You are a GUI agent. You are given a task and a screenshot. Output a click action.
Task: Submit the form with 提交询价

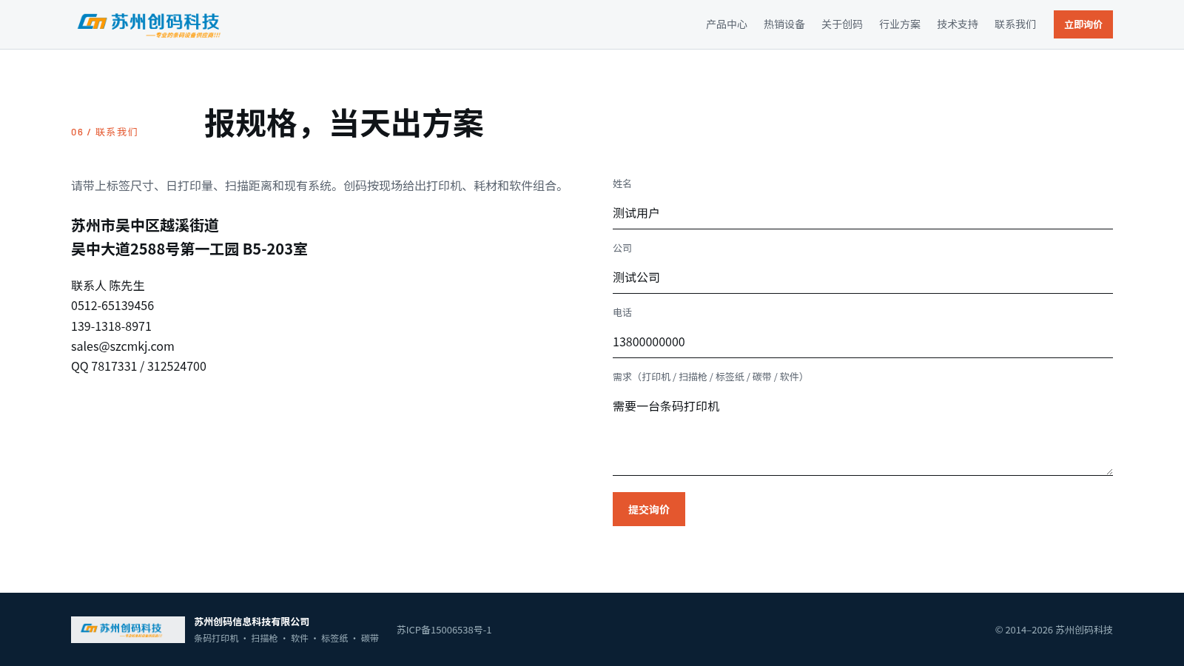click(x=649, y=509)
